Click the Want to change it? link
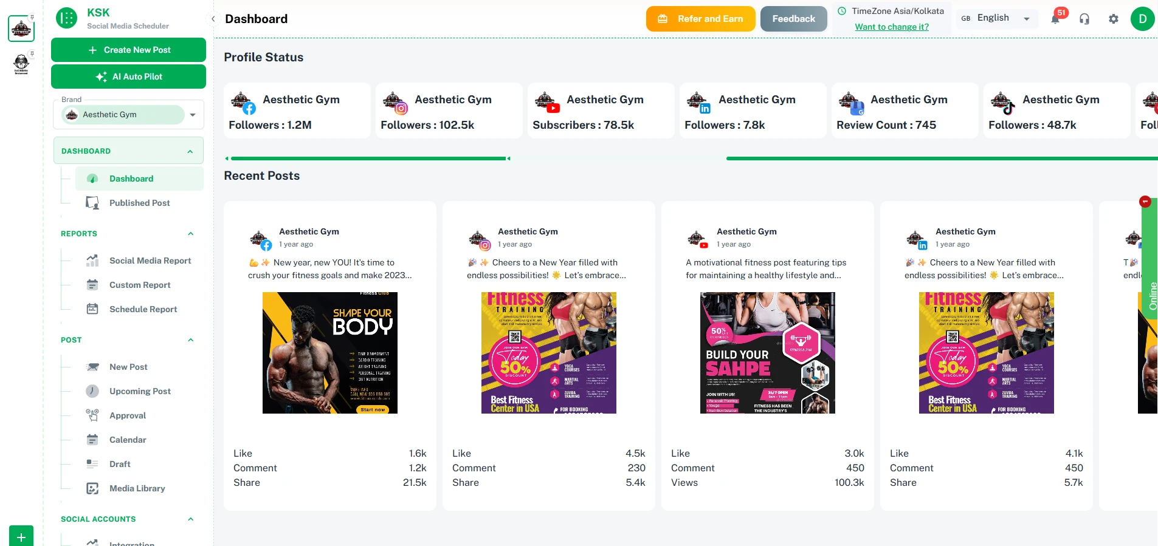Screen dimensions: 1158x546 pos(892,27)
